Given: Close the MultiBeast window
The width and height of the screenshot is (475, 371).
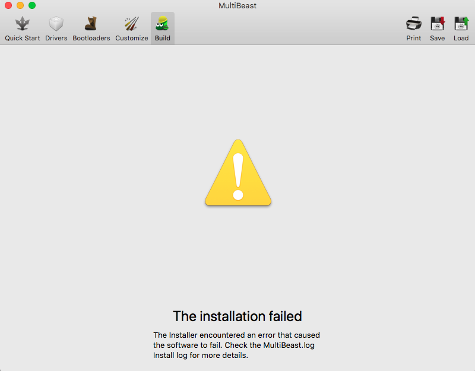Looking at the screenshot, I should pyautogui.click(x=8, y=5).
